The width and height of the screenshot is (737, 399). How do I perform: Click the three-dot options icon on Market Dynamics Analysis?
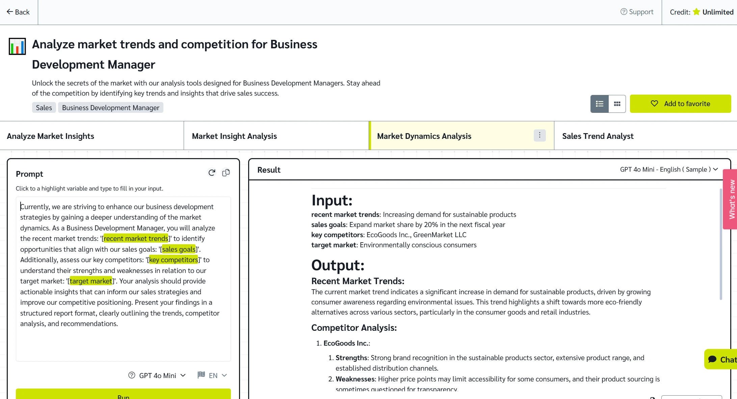(539, 135)
